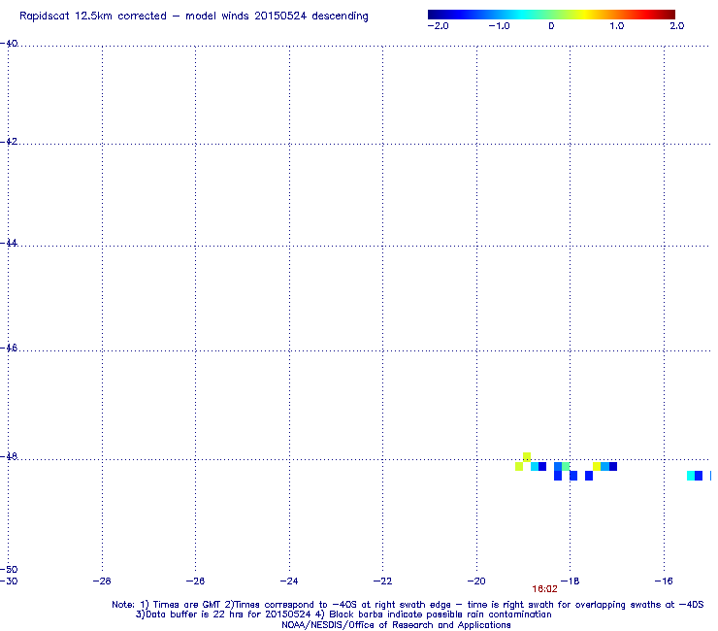This screenshot has width=718, height=631.
Task: Click the -16 longitude axis label
Action: click(x=664, y=581)
